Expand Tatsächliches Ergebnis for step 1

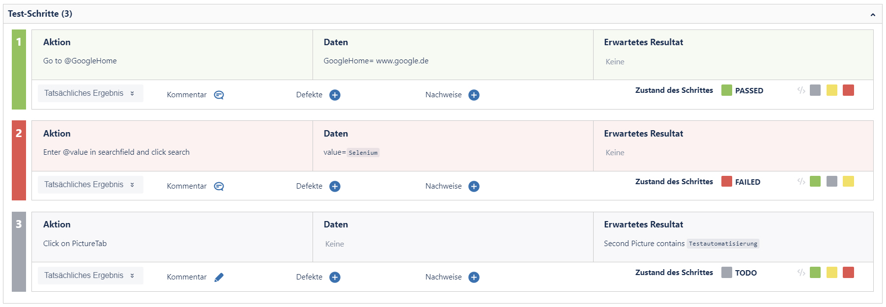(90, 93)
